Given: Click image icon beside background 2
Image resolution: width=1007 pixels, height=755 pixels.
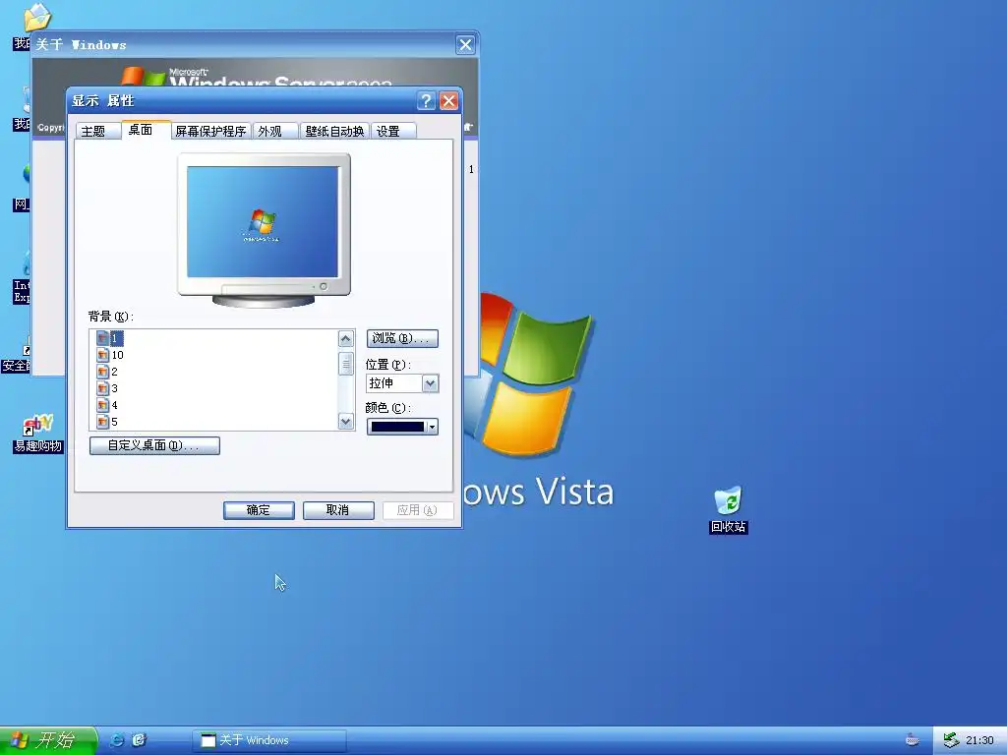Looking at the screenshot, I should (102, 372).
